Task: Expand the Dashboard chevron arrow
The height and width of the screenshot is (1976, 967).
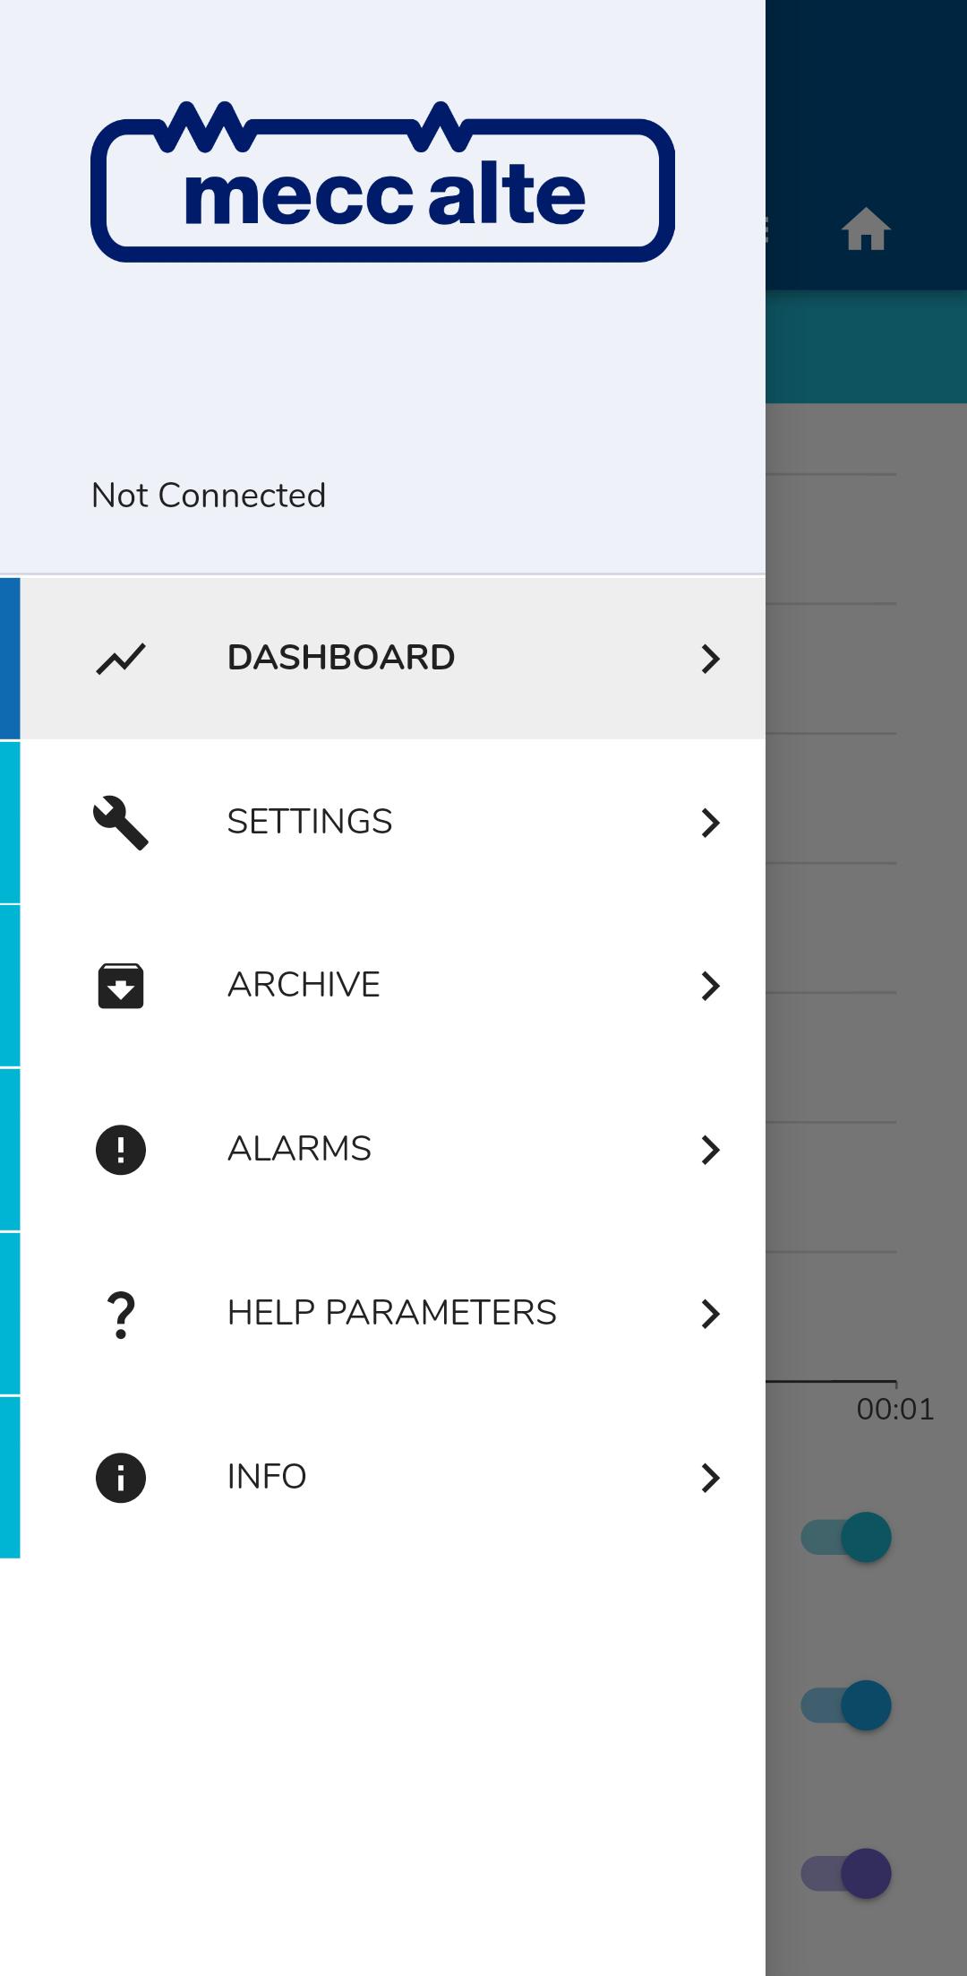Action: click(710, 659)
